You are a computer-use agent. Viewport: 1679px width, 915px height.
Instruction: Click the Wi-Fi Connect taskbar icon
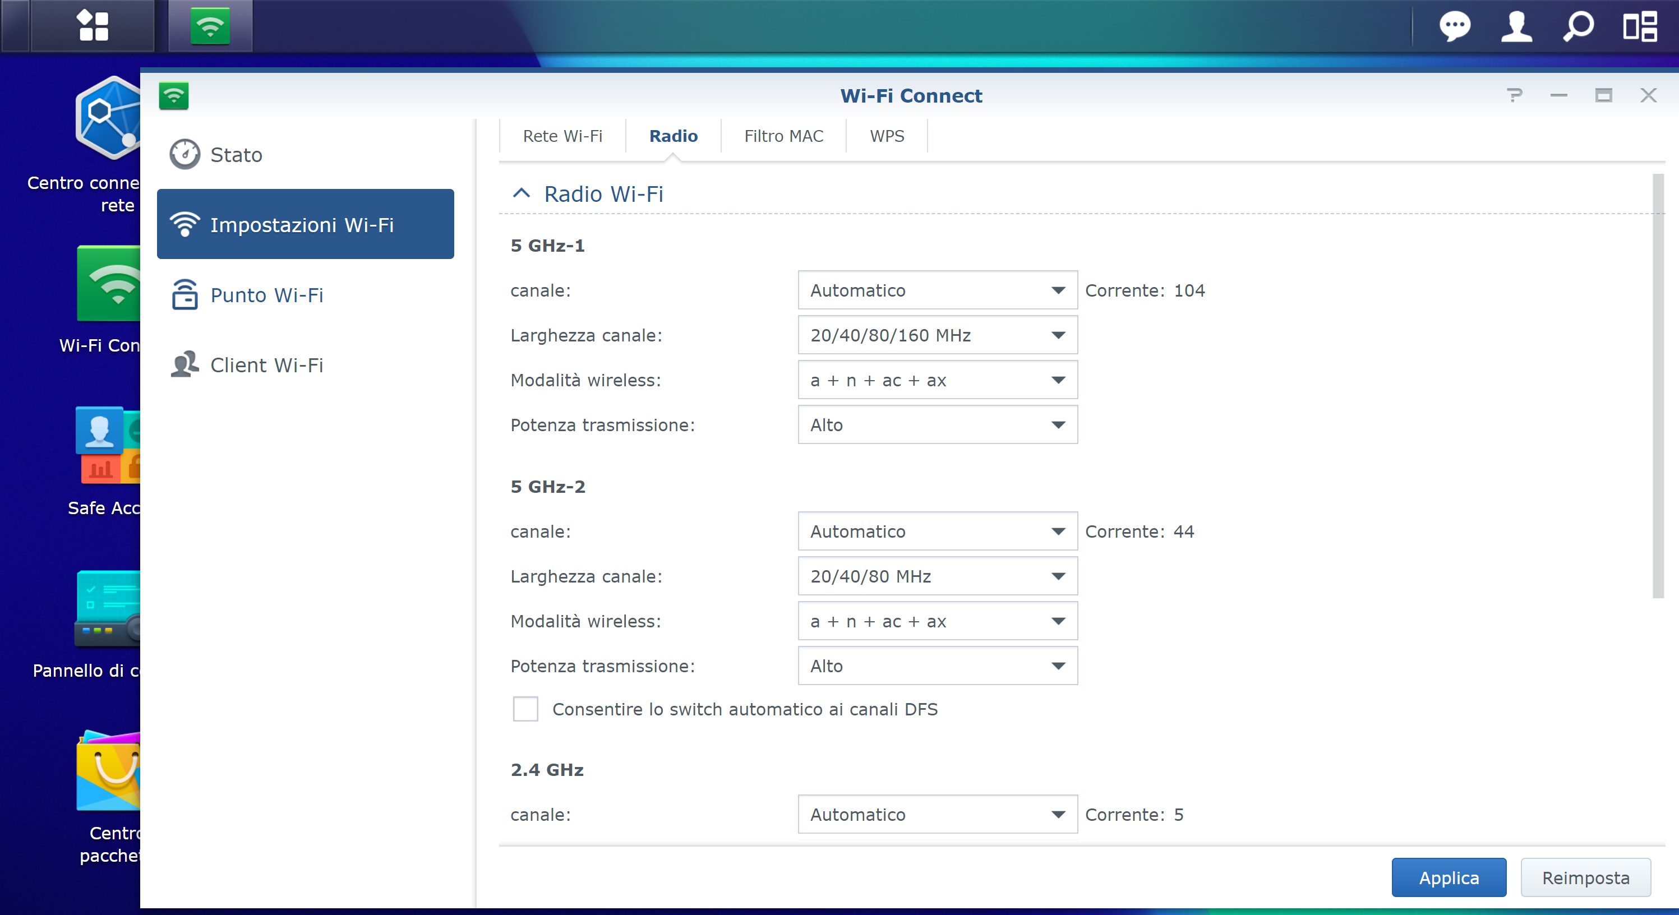[x=210, y=26]
